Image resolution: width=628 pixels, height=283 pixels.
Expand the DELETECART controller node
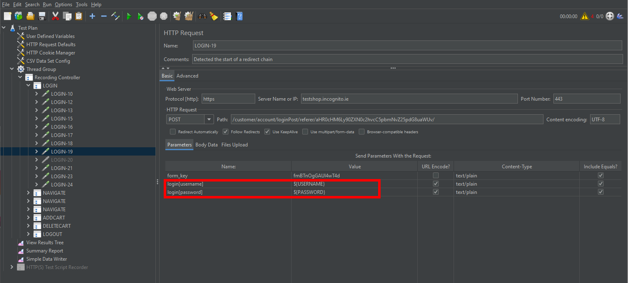[x=28, y=226]
